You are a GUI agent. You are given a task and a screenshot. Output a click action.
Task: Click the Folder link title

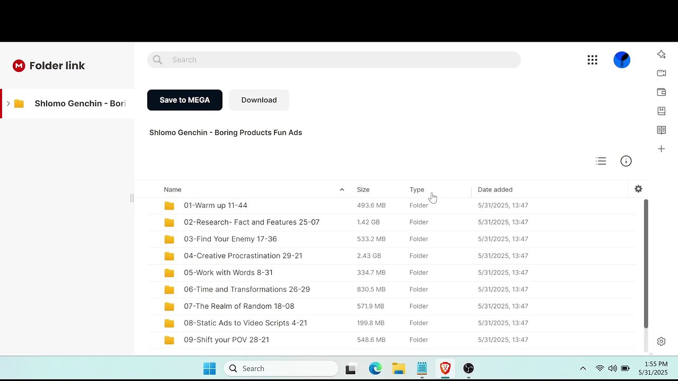pyautogui.click(x=57, y=66)
